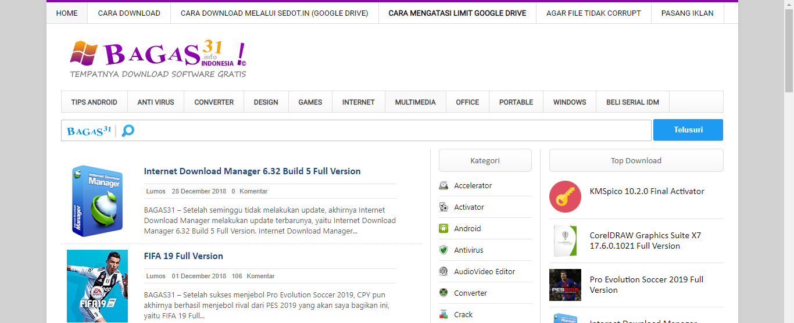Go to the HOME menu item
794x323 pixels.
tap(67, 13)
